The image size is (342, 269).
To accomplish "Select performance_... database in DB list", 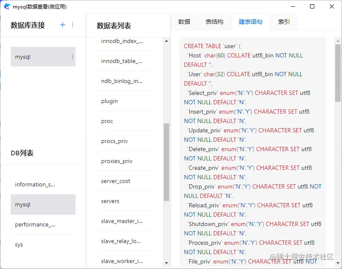I will click(x=43, y=225).
